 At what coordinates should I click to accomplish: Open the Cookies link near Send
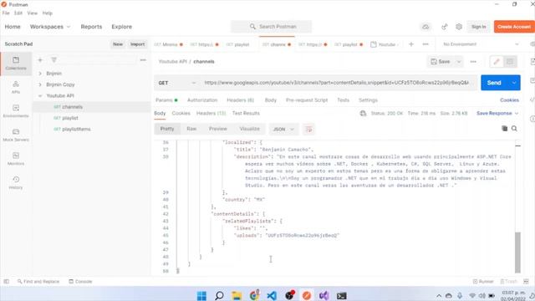509,100
